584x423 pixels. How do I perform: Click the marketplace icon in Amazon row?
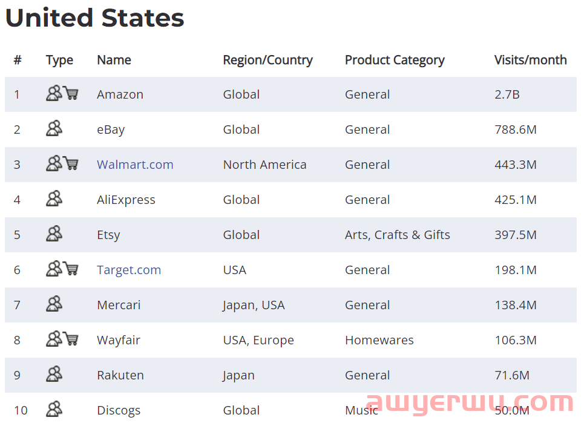[x=54, y=93]
